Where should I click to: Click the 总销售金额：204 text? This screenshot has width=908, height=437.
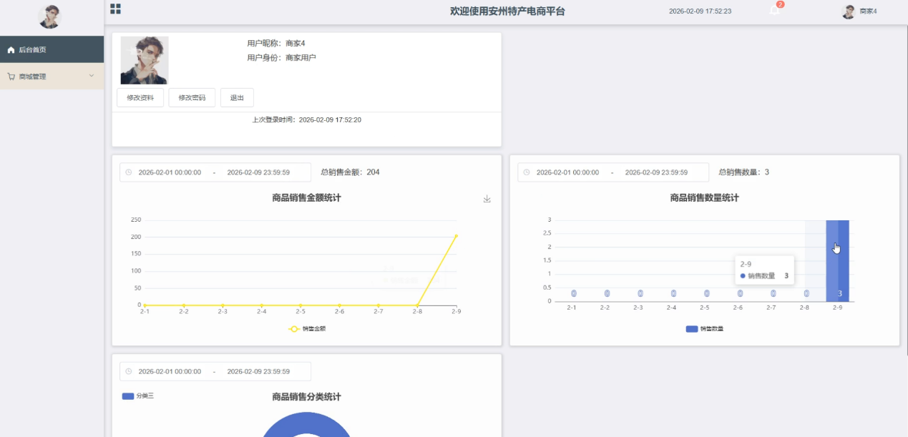[x=350, y=172]
